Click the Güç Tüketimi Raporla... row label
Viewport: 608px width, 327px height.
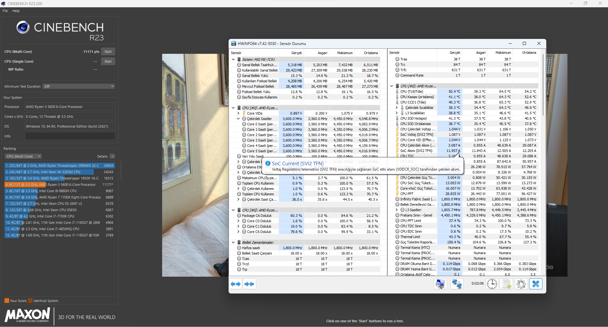(x=418, y=242)
